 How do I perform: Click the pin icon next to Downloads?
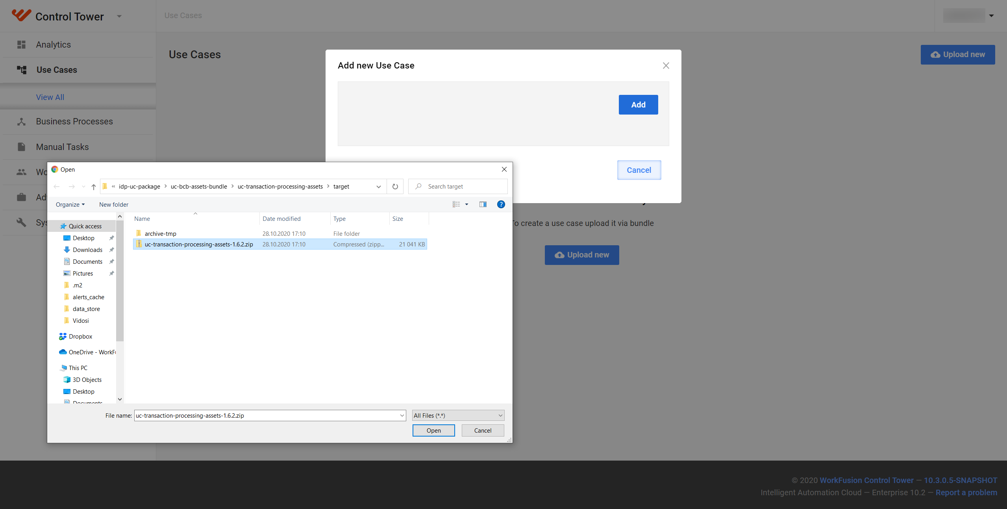click(x=112, y=250)
